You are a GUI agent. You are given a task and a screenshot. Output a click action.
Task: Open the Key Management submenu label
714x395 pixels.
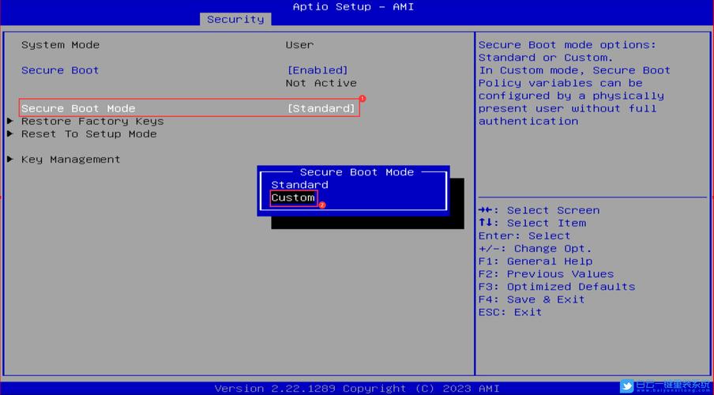tap(71, 160)
